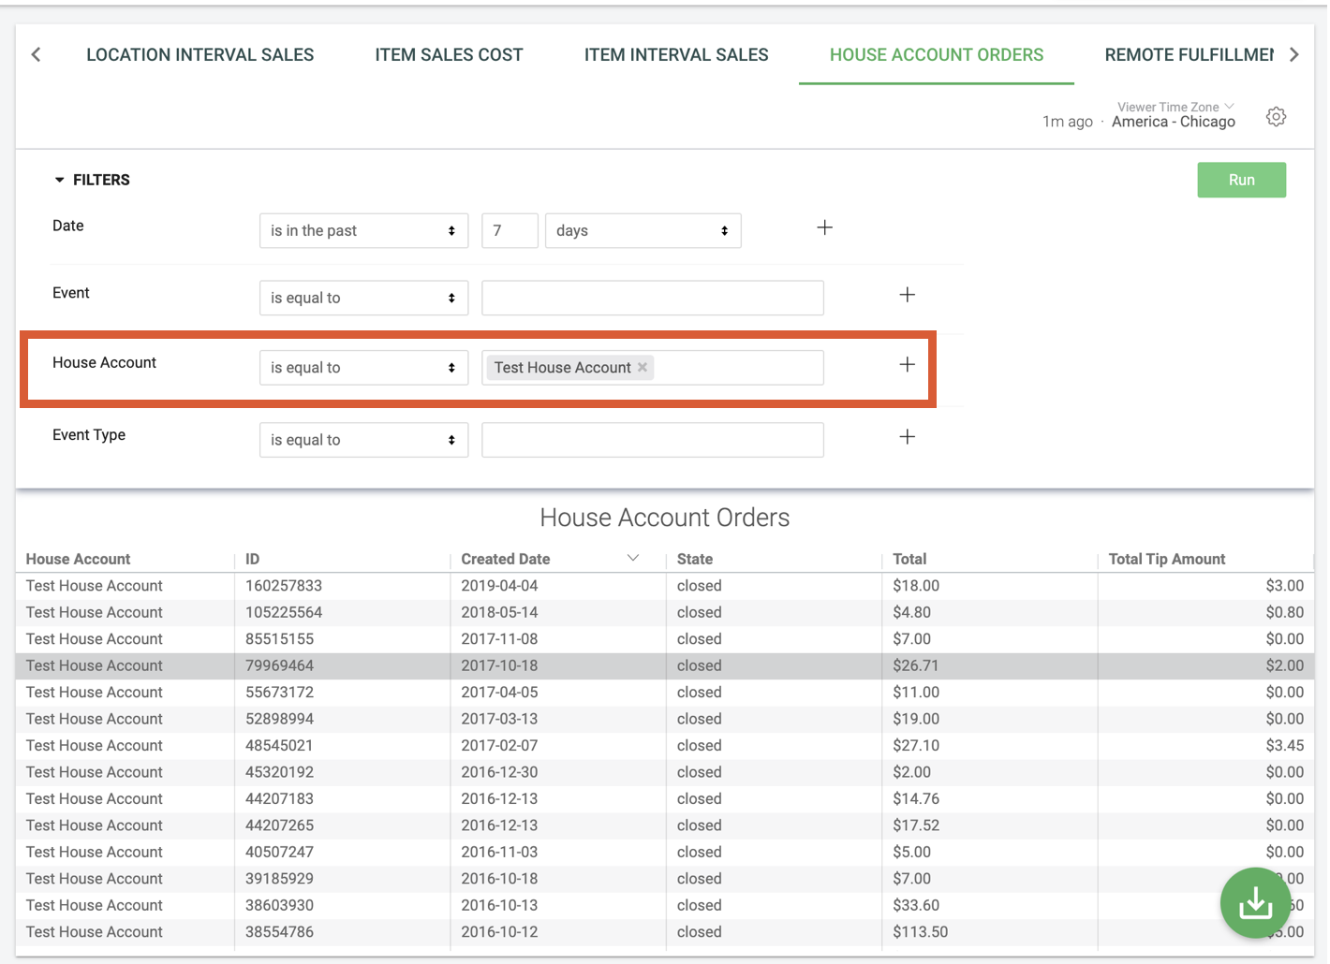Click the '7' days value input field

510,230
